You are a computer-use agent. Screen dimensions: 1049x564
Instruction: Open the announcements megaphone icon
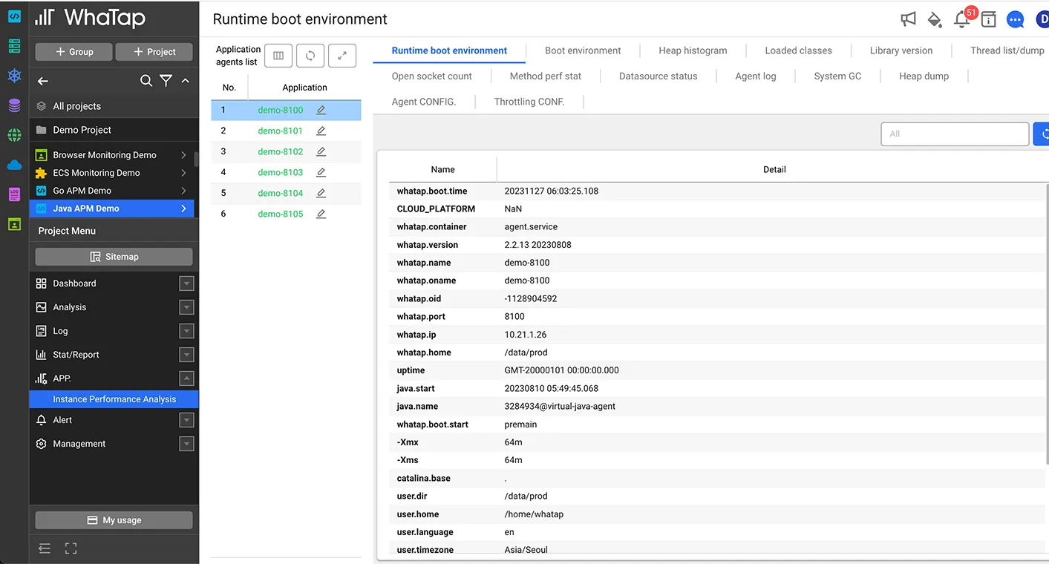click(x=908, y=19)
